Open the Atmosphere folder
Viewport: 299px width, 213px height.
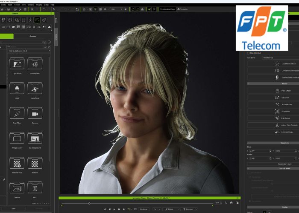(x=35, y=64)
